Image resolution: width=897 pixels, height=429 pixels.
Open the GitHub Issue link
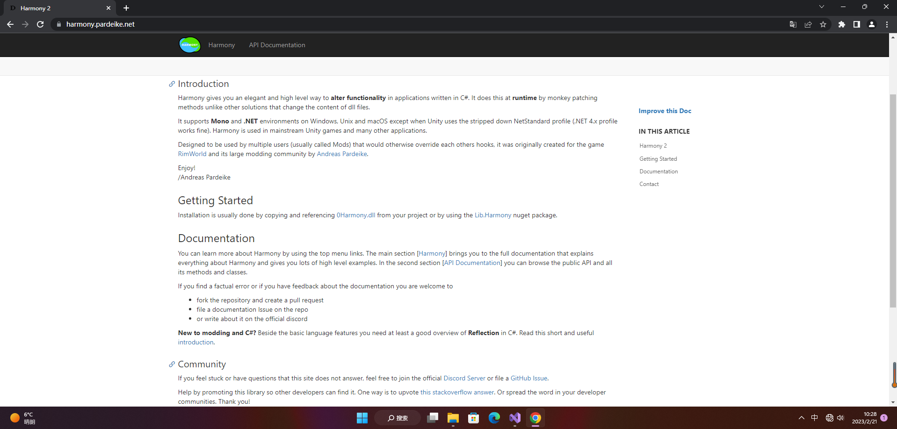[529, 378]
